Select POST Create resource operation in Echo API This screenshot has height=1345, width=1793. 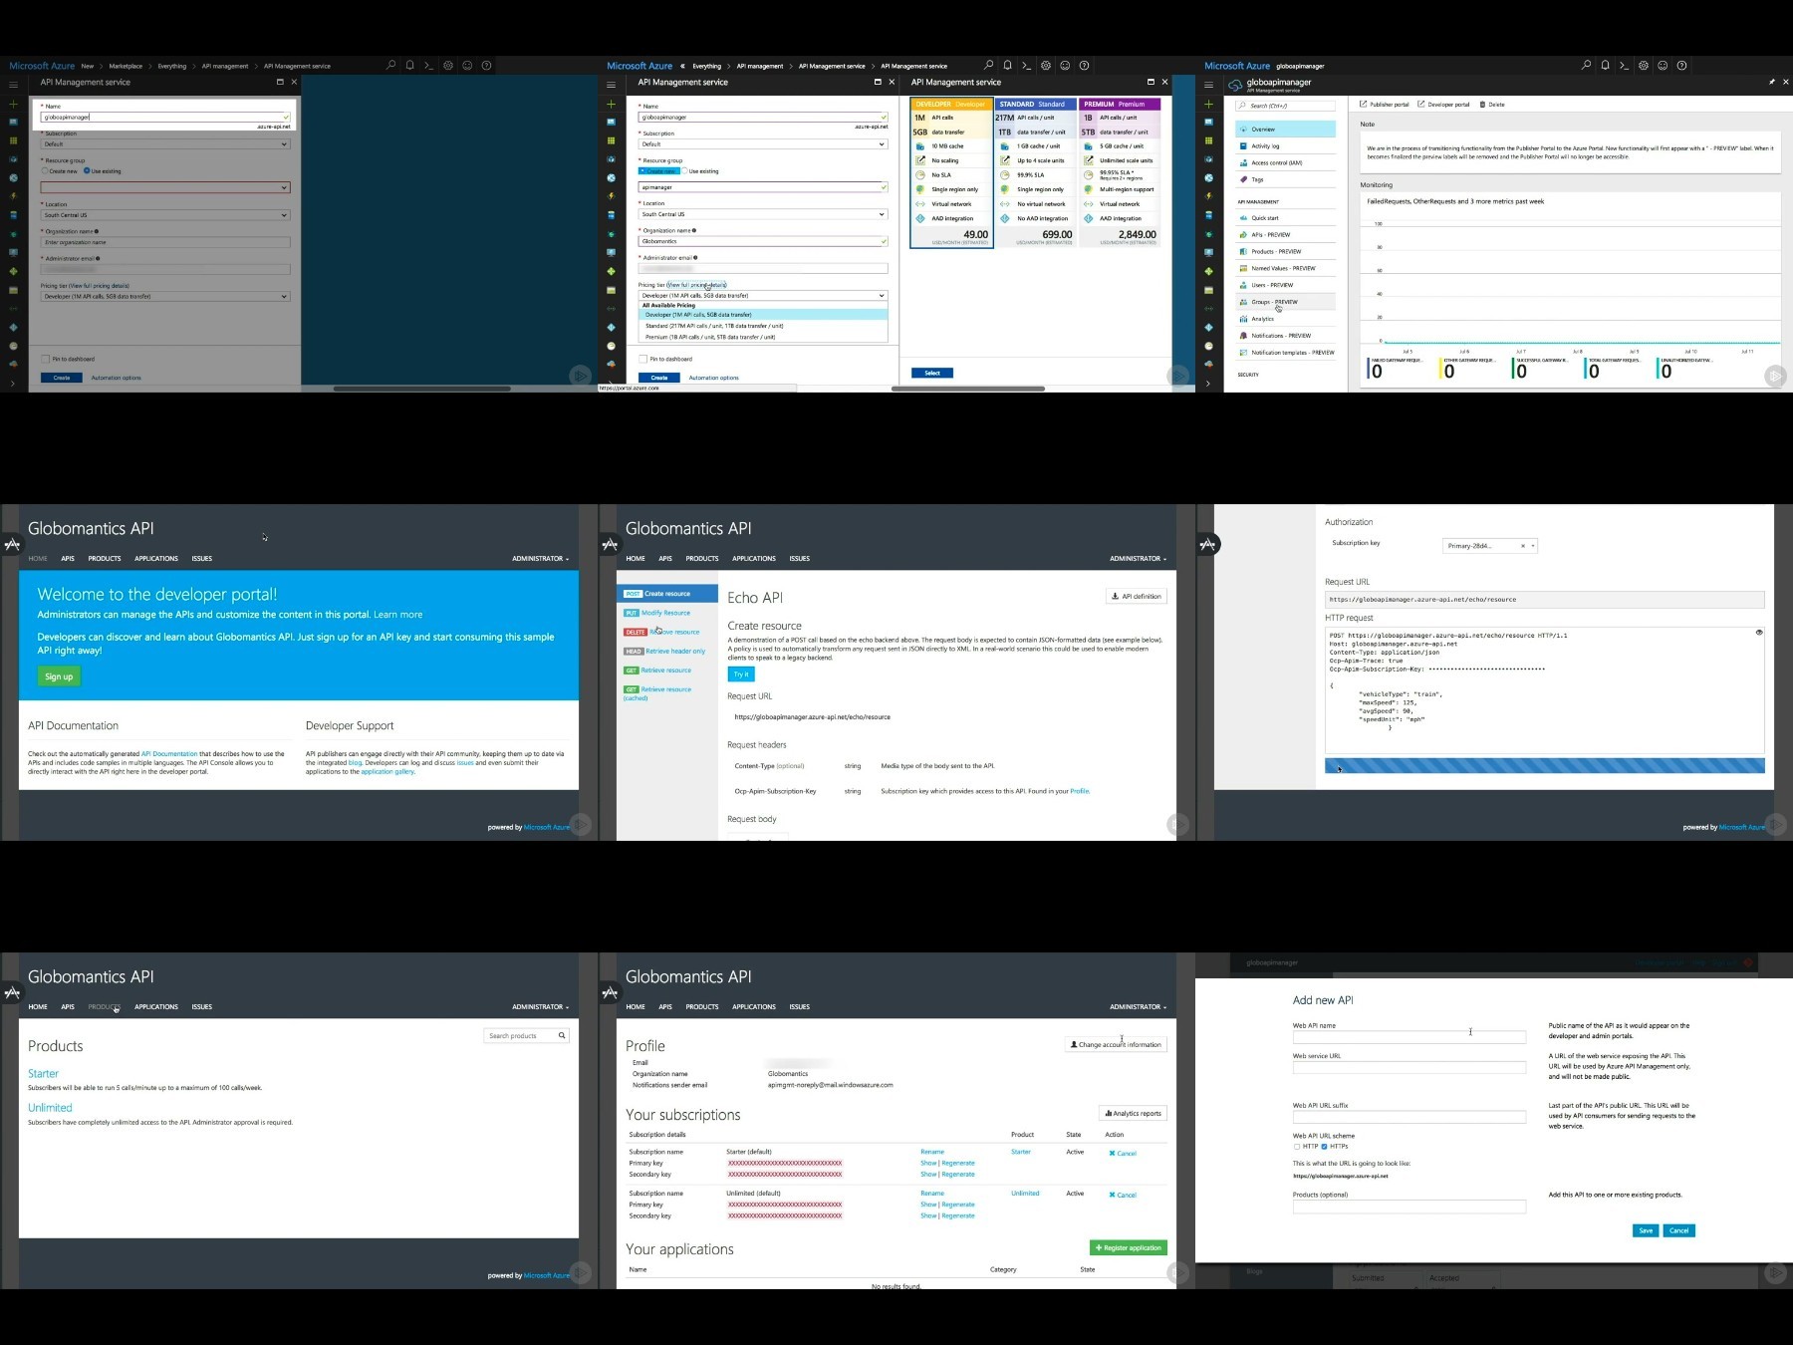pyautogui.click(x=667, y=594)
